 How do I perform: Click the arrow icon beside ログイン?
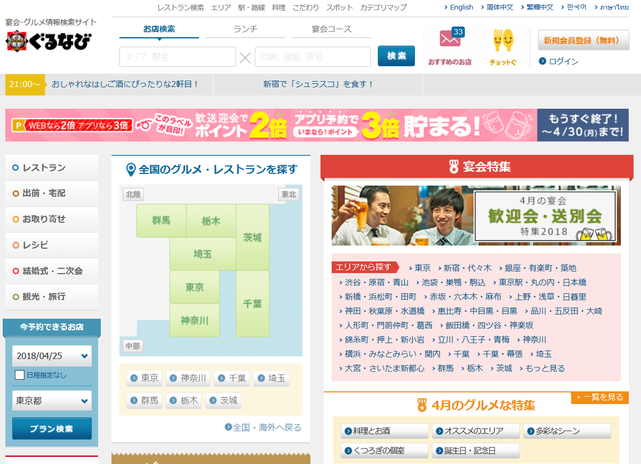pos(542,61)
